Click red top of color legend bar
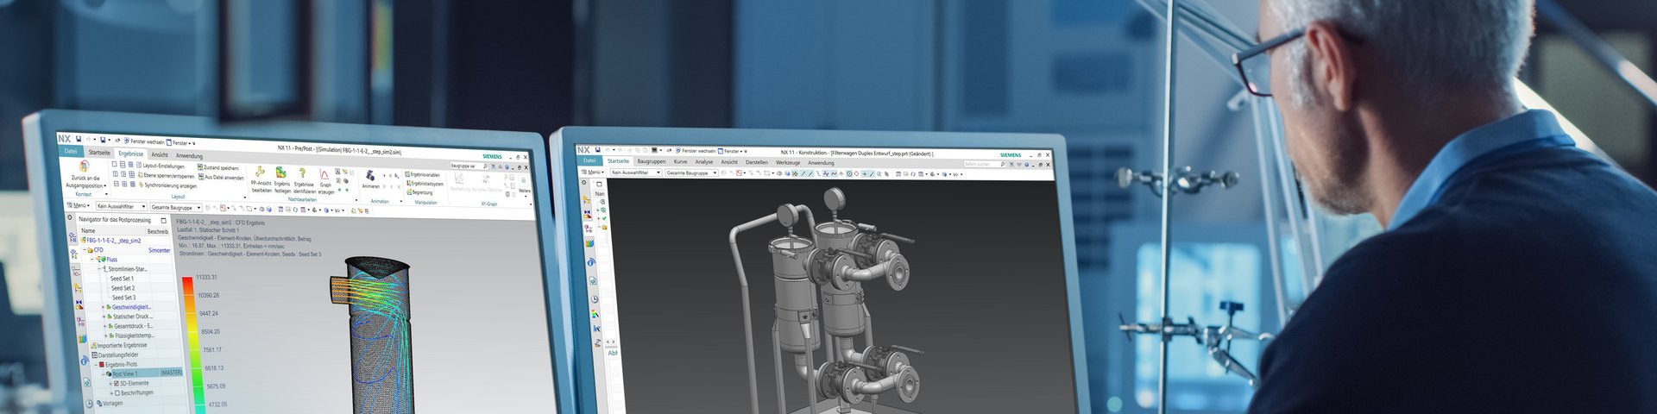Screen dimensions: 1657x414 (187, 285)
